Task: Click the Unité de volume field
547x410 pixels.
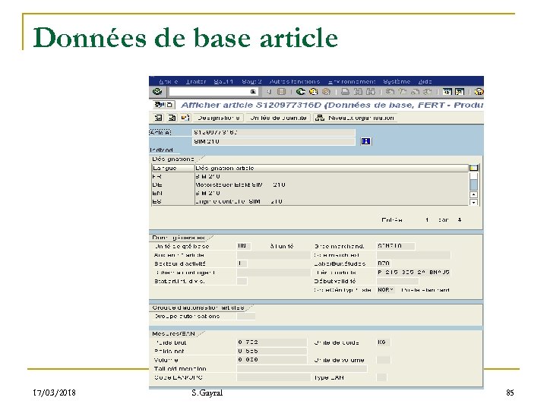Action: tap(384, 360)
